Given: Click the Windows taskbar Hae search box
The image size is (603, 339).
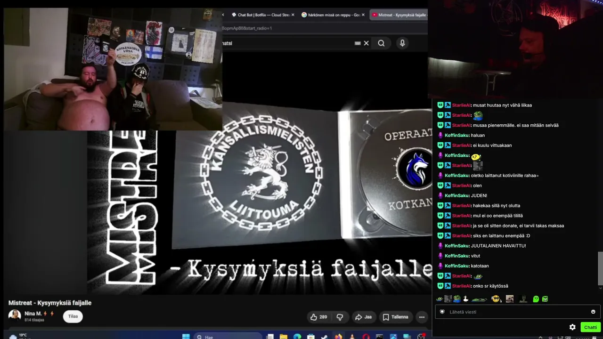Looking at the screenshot, I should click(228, 337).
